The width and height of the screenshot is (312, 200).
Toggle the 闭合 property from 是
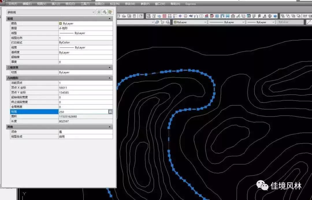[84, 131]
